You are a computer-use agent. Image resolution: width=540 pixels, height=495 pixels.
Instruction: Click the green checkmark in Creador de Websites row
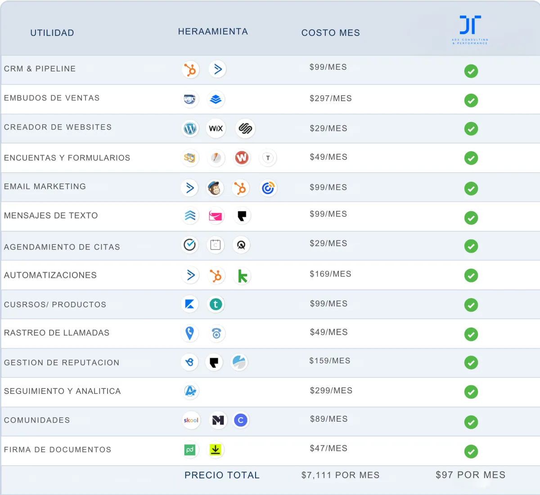click(x=471, y=129)
